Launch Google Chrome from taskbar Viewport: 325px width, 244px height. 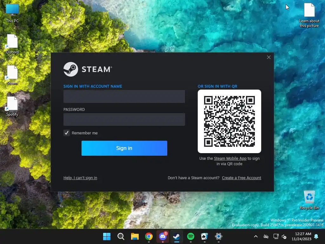click(x=149, y=236)
